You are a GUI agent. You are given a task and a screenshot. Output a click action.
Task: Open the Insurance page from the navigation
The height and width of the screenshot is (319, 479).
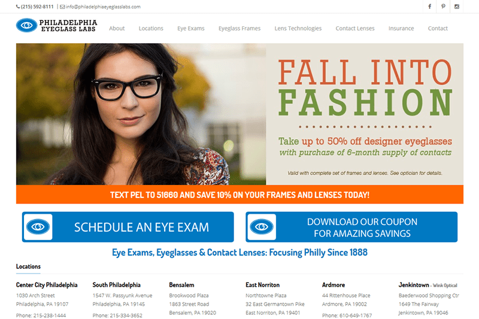click(401, 28)
